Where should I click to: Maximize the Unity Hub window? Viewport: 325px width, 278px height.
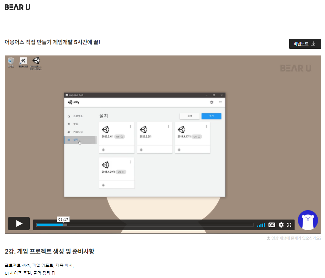pyautogui.click(x=214, y=95)
